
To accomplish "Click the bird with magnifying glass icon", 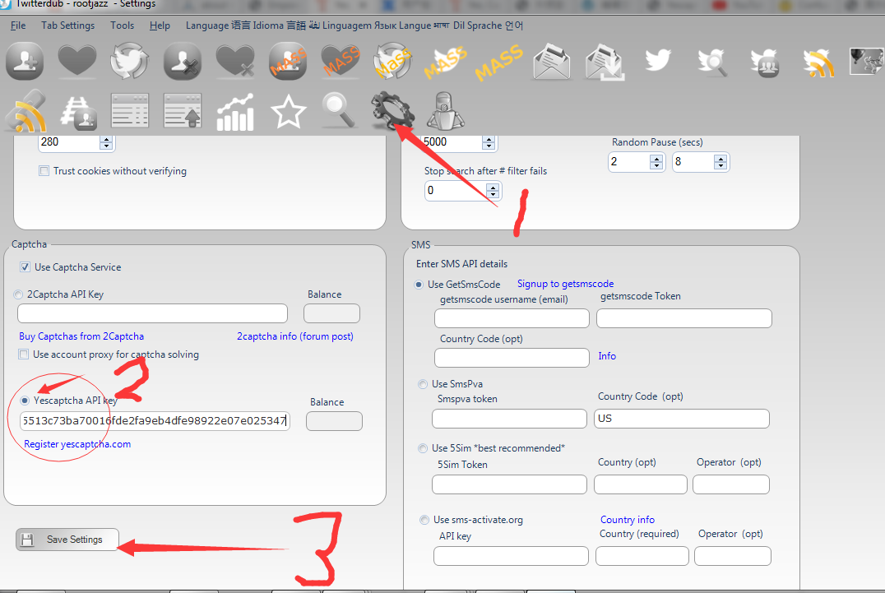I will click(x=711, y=62).
